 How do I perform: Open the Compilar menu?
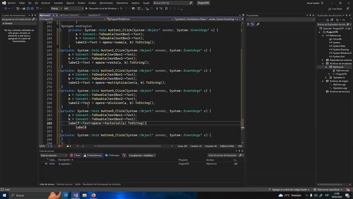coord(58,3)
